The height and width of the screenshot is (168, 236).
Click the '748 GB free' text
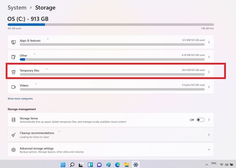pyautogui.click(x=207, y=28)
